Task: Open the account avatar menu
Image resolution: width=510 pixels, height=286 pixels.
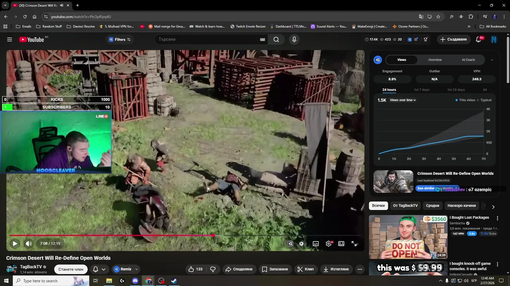Action: pyautogui.click(x=494, y=39)
